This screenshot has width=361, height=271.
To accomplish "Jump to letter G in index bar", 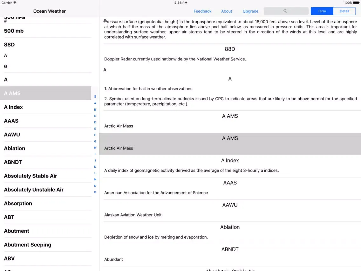I will pyautogui.click(x=95, y=141).
